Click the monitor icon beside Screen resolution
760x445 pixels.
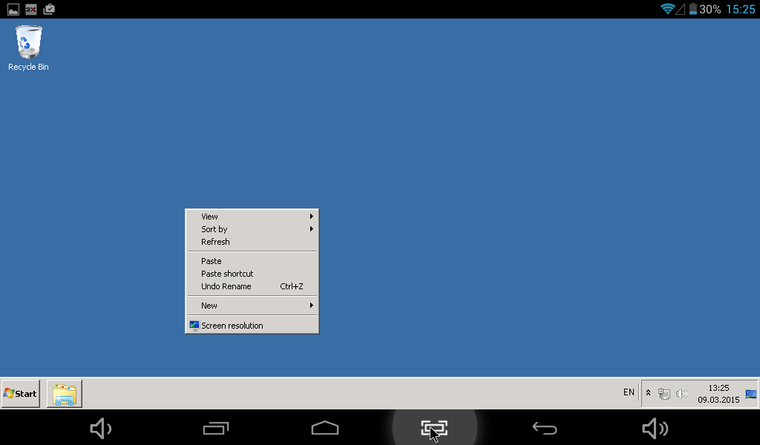194,326
